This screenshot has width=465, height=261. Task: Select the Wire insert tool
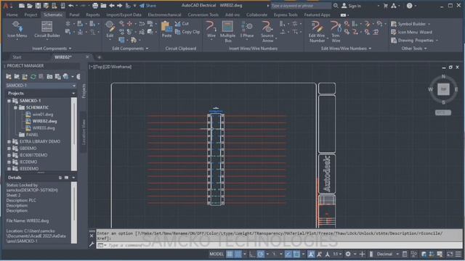(x=211, y=30)
